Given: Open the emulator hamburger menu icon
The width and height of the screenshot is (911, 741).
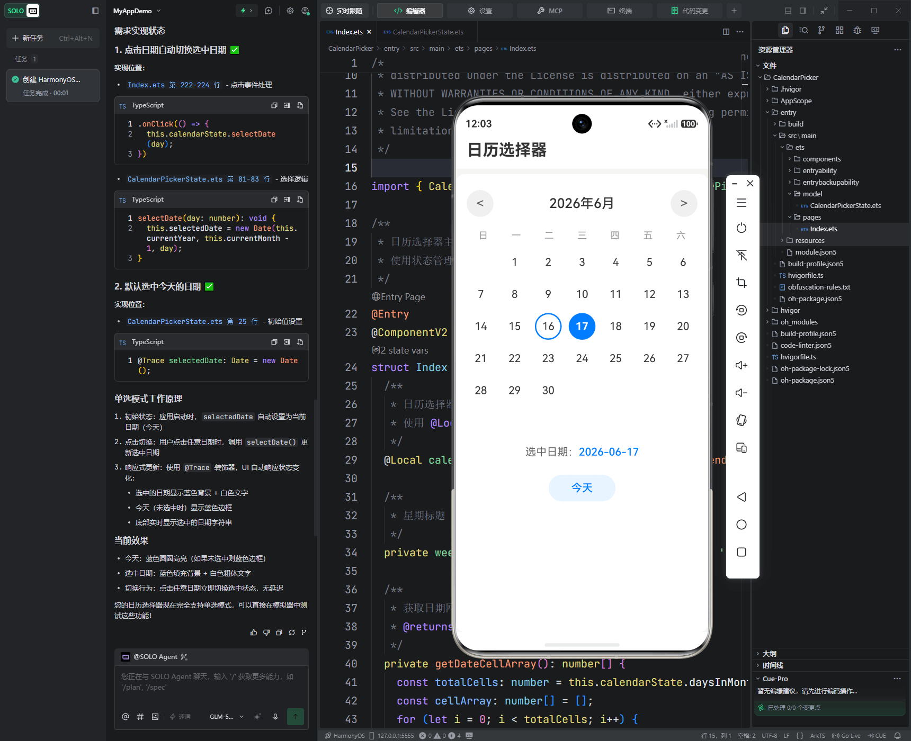Looking at the screenshot, I should click(742, 203).
